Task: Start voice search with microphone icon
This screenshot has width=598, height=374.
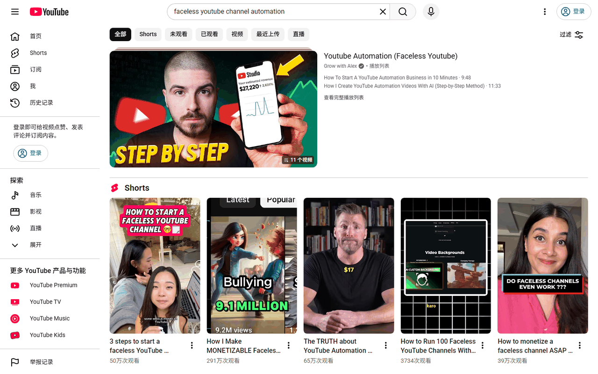Action: pos(431,12)
